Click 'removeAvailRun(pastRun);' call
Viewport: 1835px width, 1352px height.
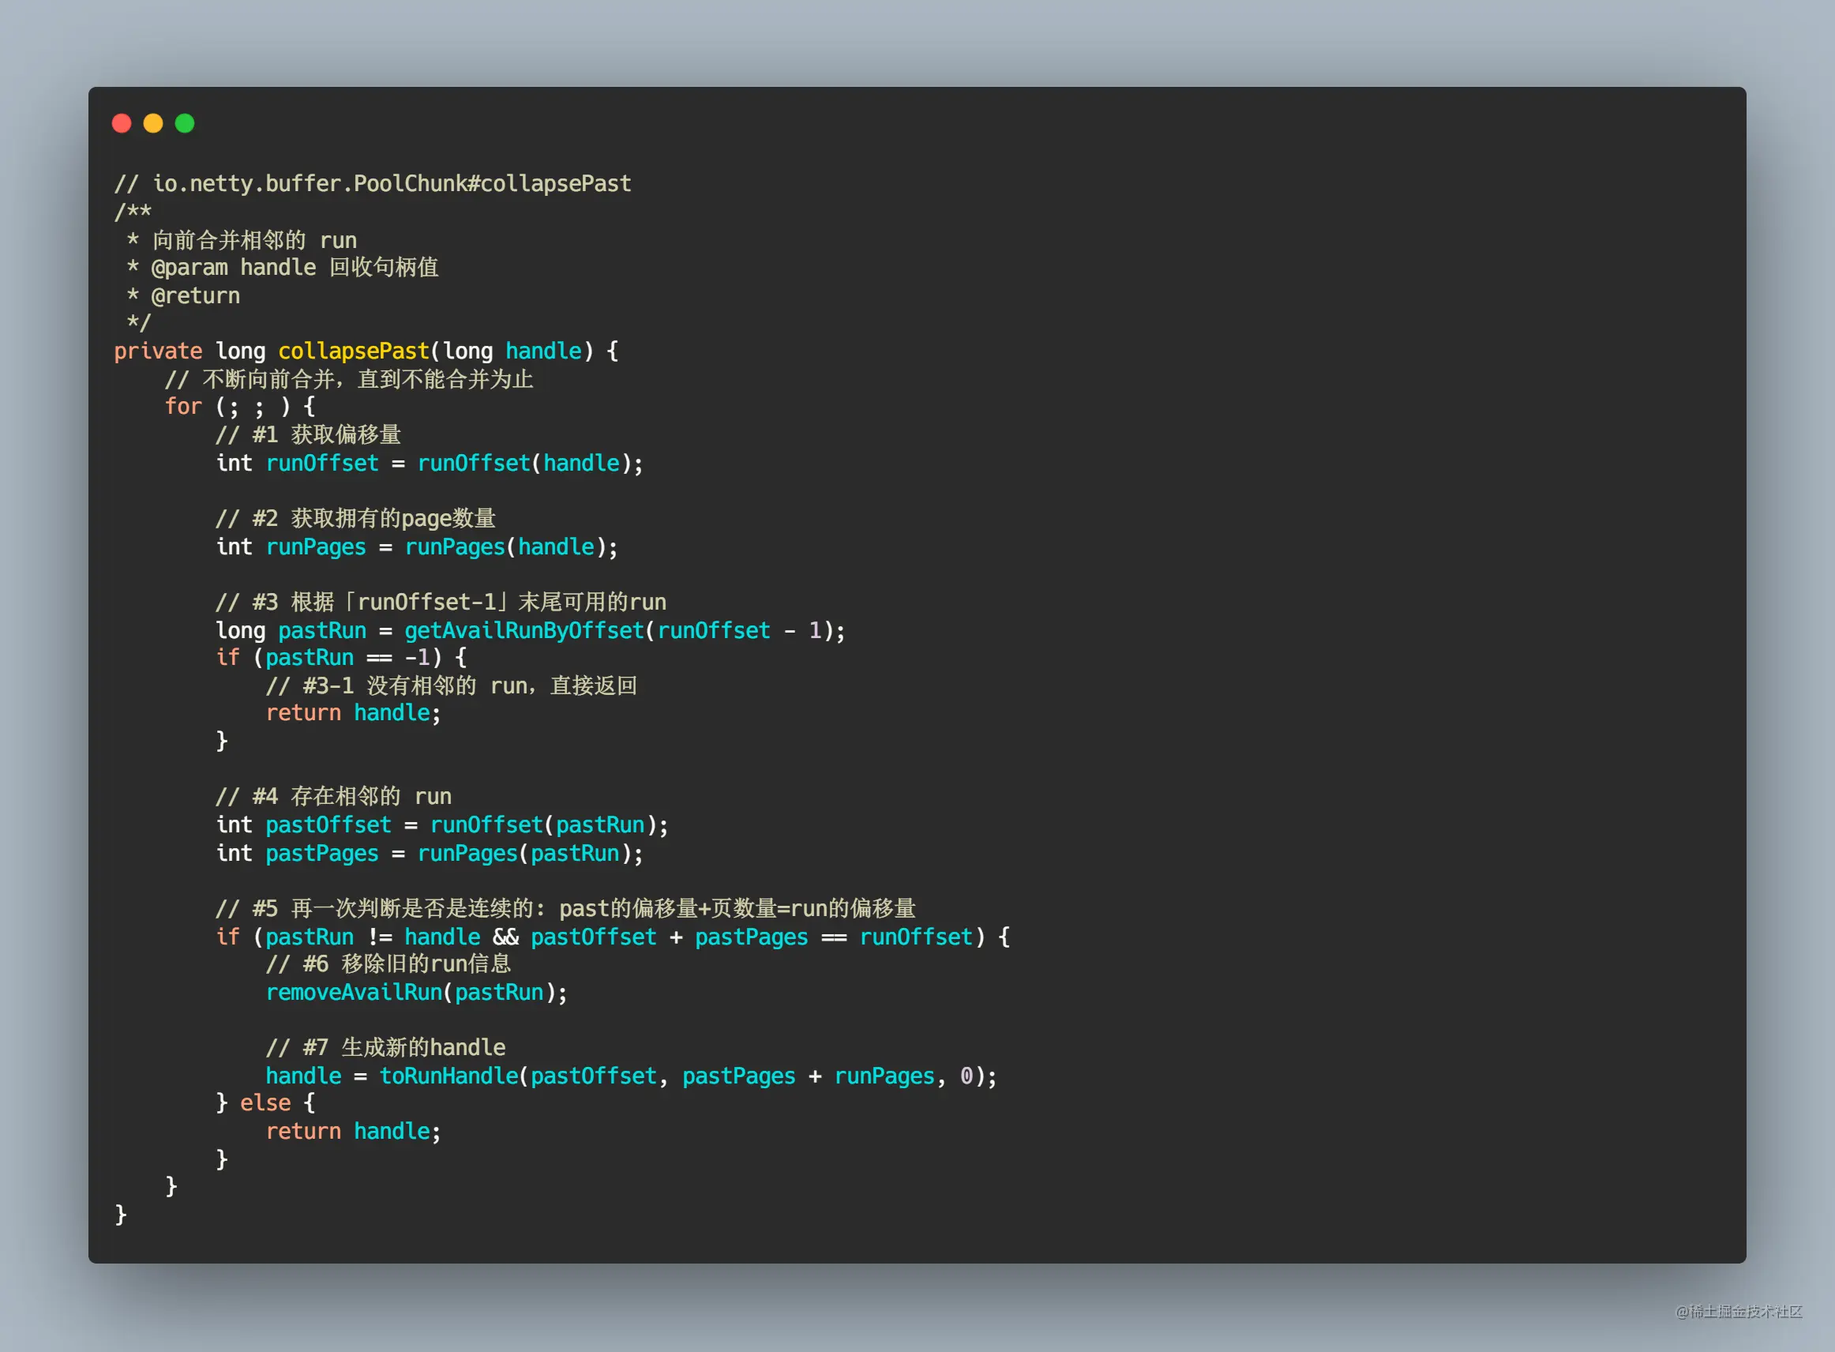click(416, 993)
